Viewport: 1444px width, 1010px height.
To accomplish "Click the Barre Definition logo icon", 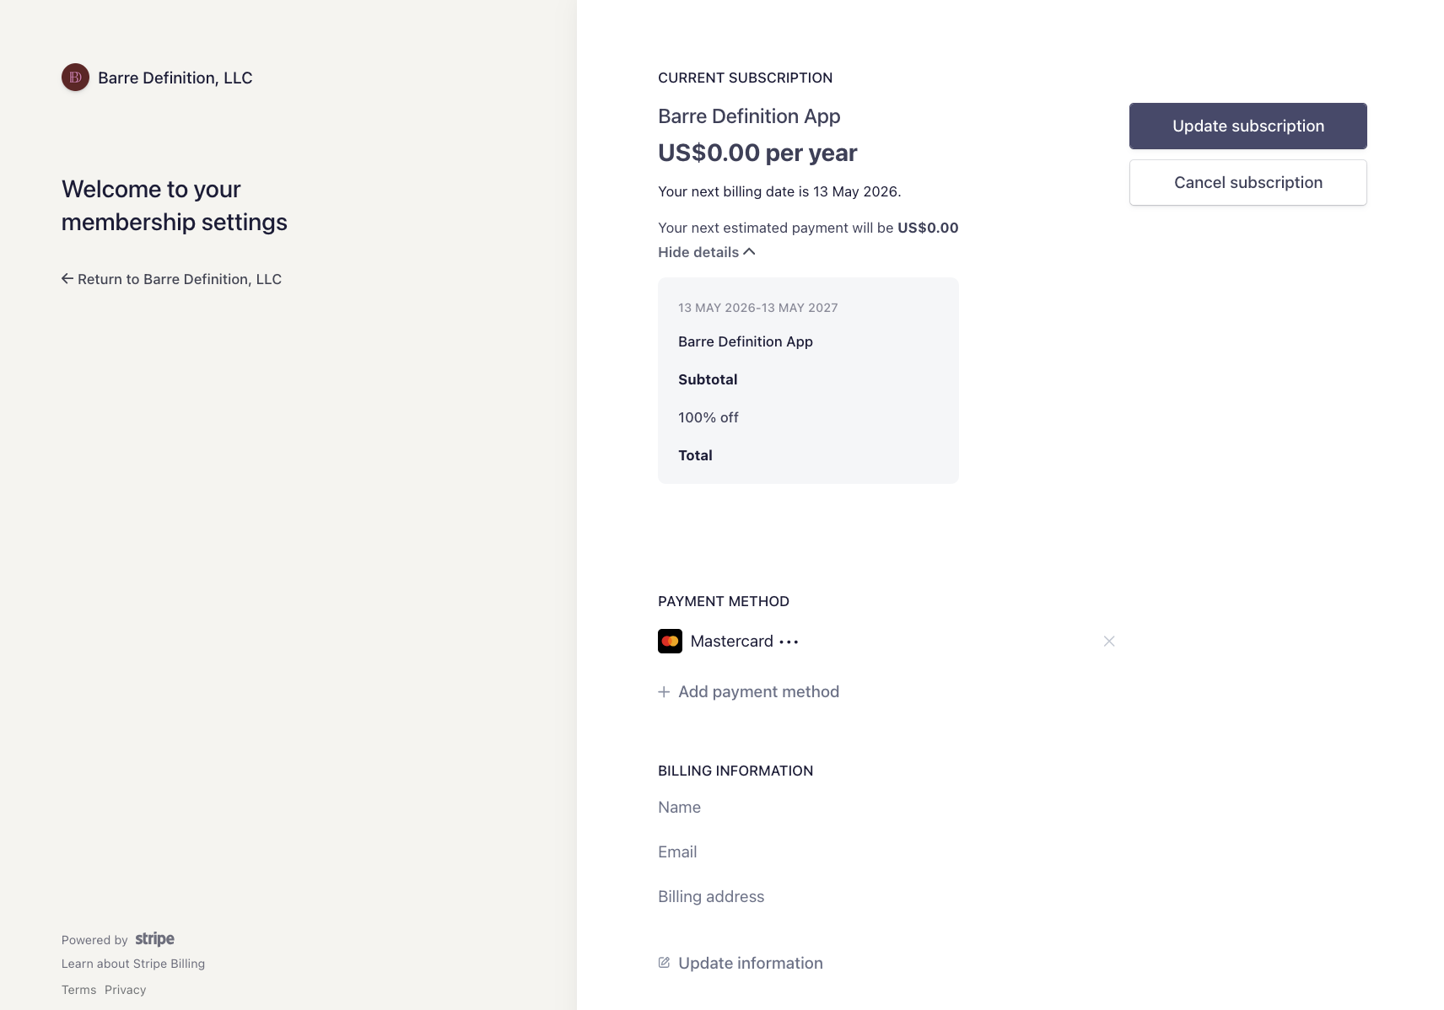I will click(75, 78).
